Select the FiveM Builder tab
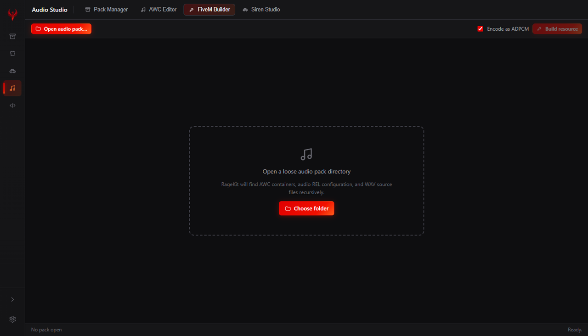588x336 pixels. pyautogui.click(x=209, y=10)
